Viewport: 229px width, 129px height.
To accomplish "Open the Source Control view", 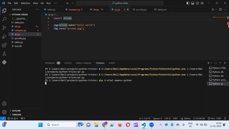I will pyautogui.click(x=4, y=28).
